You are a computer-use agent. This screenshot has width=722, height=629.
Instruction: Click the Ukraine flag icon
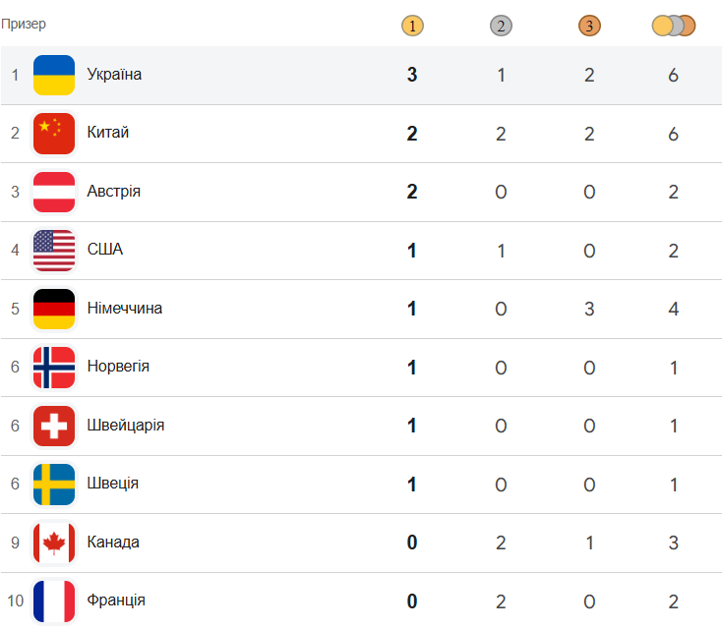tap(54, 75)
